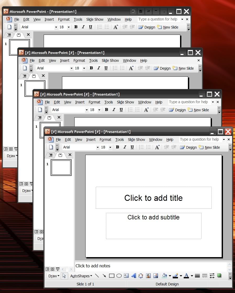Close the slides pane in front window
The height and width of the screenshot is (293, 235).
pyautogui.click(x=70, y=155)
